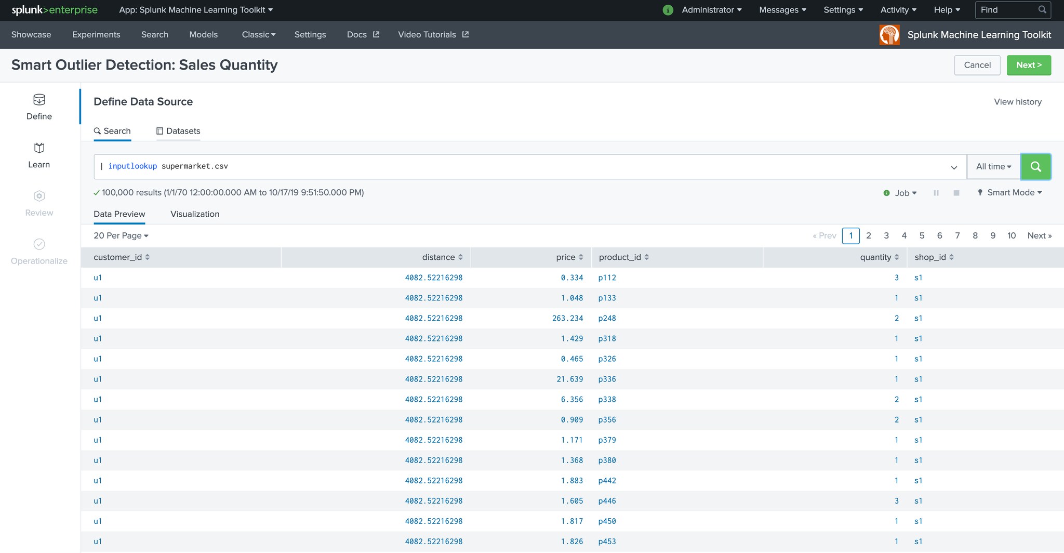The width and height of the screenshot is (1064, 553).
Task: Switch to the Datasets tab
Action: coord(178,131)
